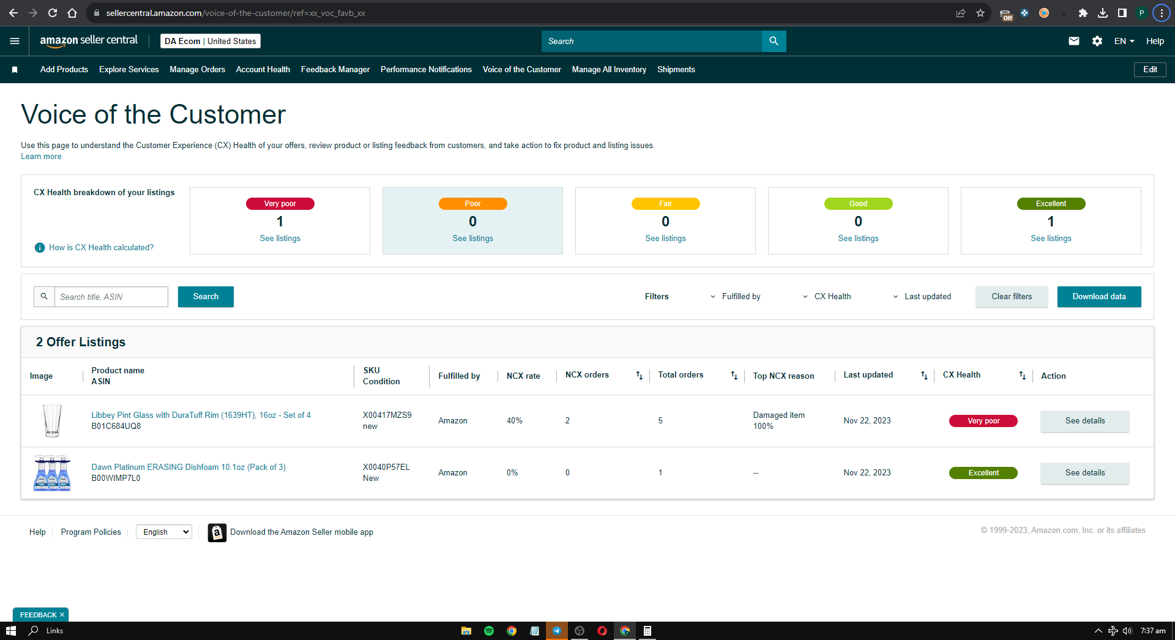
Task: Open the settings gear in Seller Central header
Action: [x=1097, y=41]
